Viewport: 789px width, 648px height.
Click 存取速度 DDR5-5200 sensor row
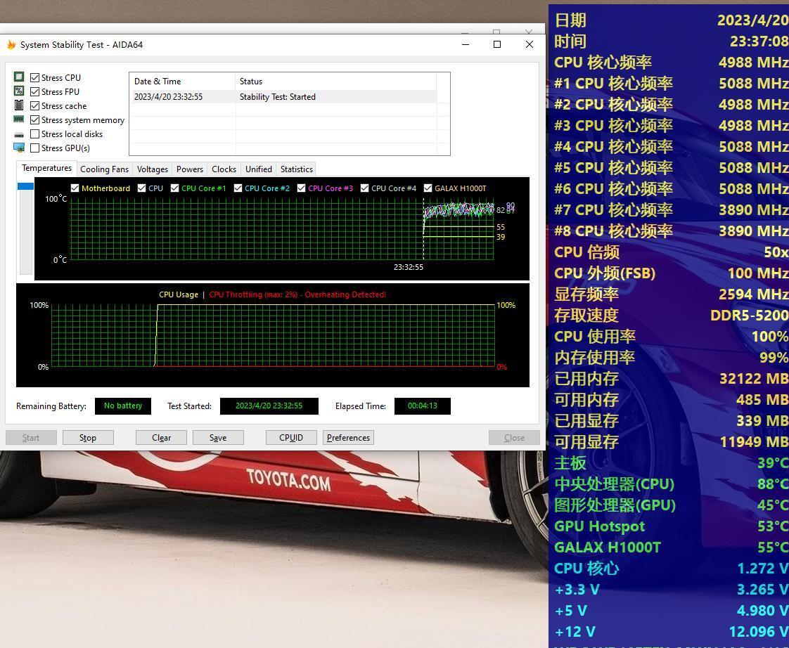[x=671, y=316]
